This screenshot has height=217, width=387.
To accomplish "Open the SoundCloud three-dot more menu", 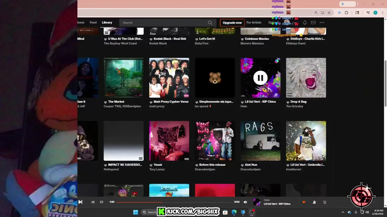I will tap(322, 23).
